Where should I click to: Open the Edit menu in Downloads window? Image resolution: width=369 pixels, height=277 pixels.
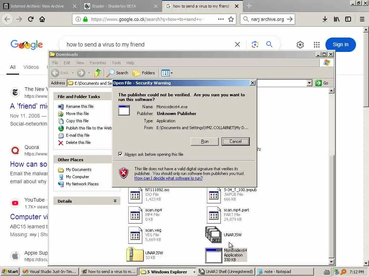67,63
